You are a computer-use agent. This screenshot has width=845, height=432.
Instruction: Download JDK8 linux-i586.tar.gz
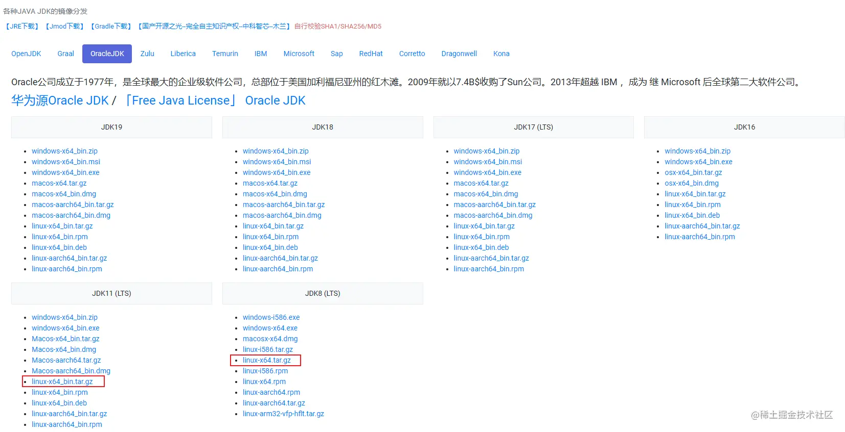point(268,349)
